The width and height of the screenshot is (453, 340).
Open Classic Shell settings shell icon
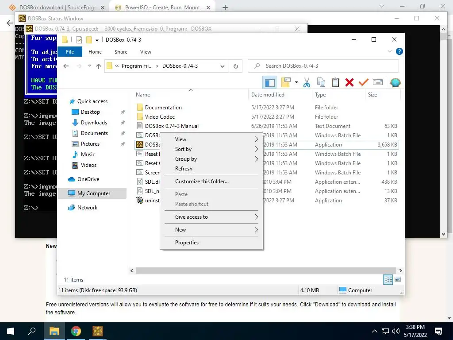pos(395,83)
